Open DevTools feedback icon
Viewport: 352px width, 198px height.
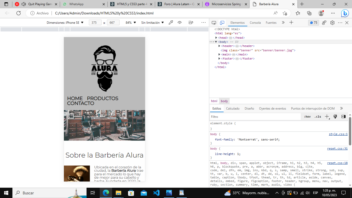click(324, 23)
